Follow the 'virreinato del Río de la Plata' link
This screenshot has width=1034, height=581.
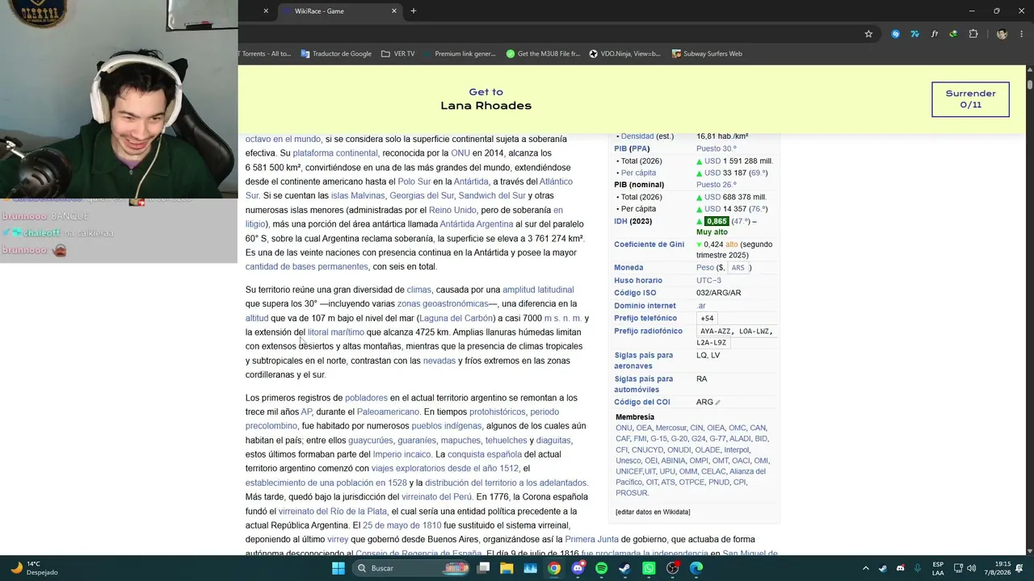click(x=333, y=512)
